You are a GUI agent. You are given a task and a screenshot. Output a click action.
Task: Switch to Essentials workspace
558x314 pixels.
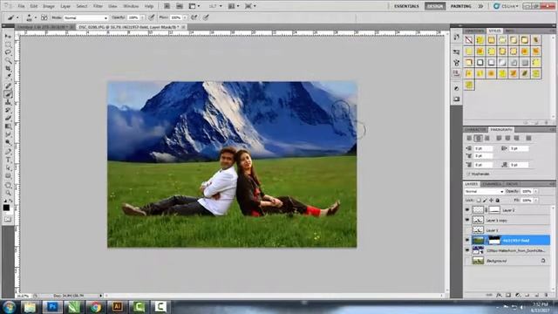coord(406,6)
